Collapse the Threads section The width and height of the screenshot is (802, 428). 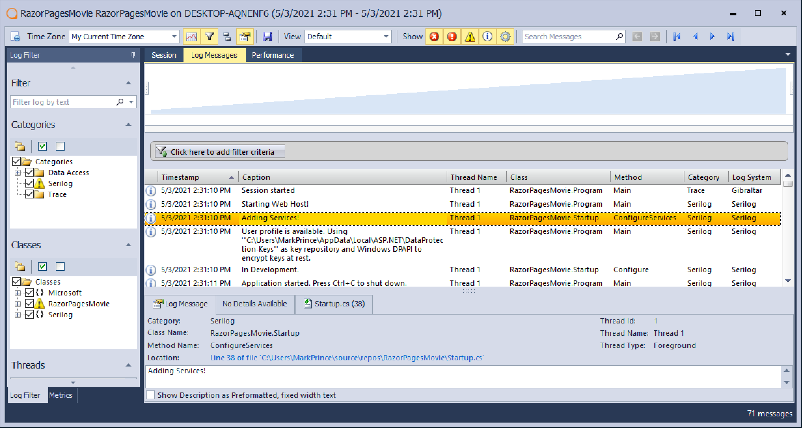click(x=128, y=365)
